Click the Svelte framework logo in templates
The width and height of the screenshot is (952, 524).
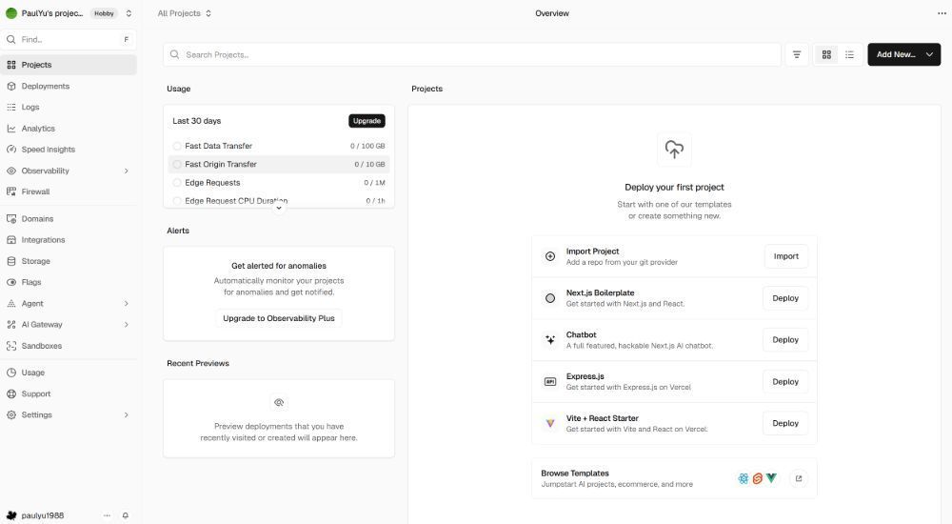point(757,478)
